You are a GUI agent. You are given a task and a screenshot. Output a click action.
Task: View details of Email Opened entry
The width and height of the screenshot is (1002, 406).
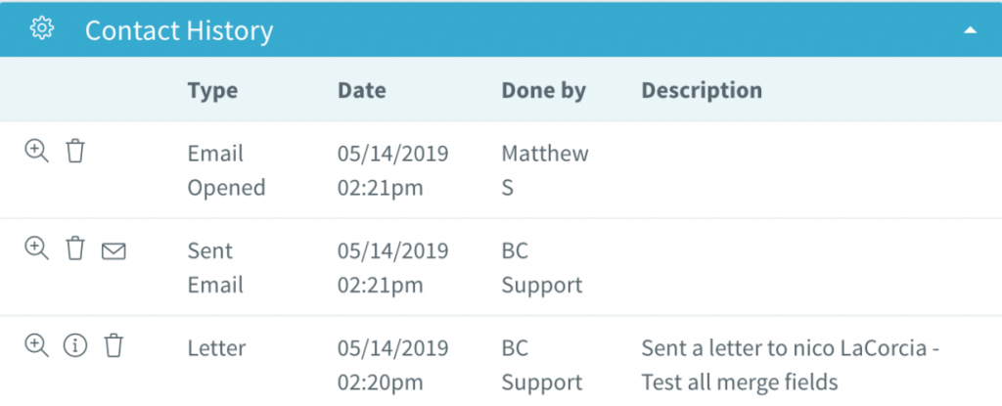36,152
